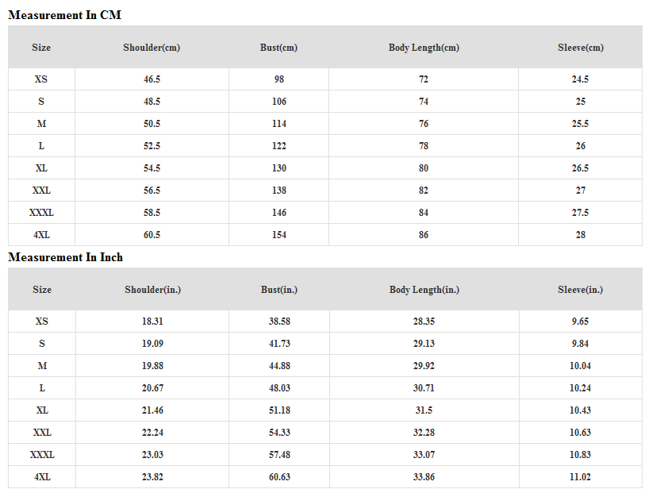This screenshot has width=668, height=493.
Task: Click the Shoulder(cm) column header
Action: coord(152,48)
